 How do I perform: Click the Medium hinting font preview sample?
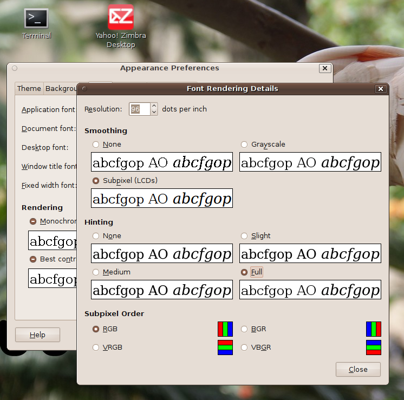pyautogui.click(x=162, y=290)
